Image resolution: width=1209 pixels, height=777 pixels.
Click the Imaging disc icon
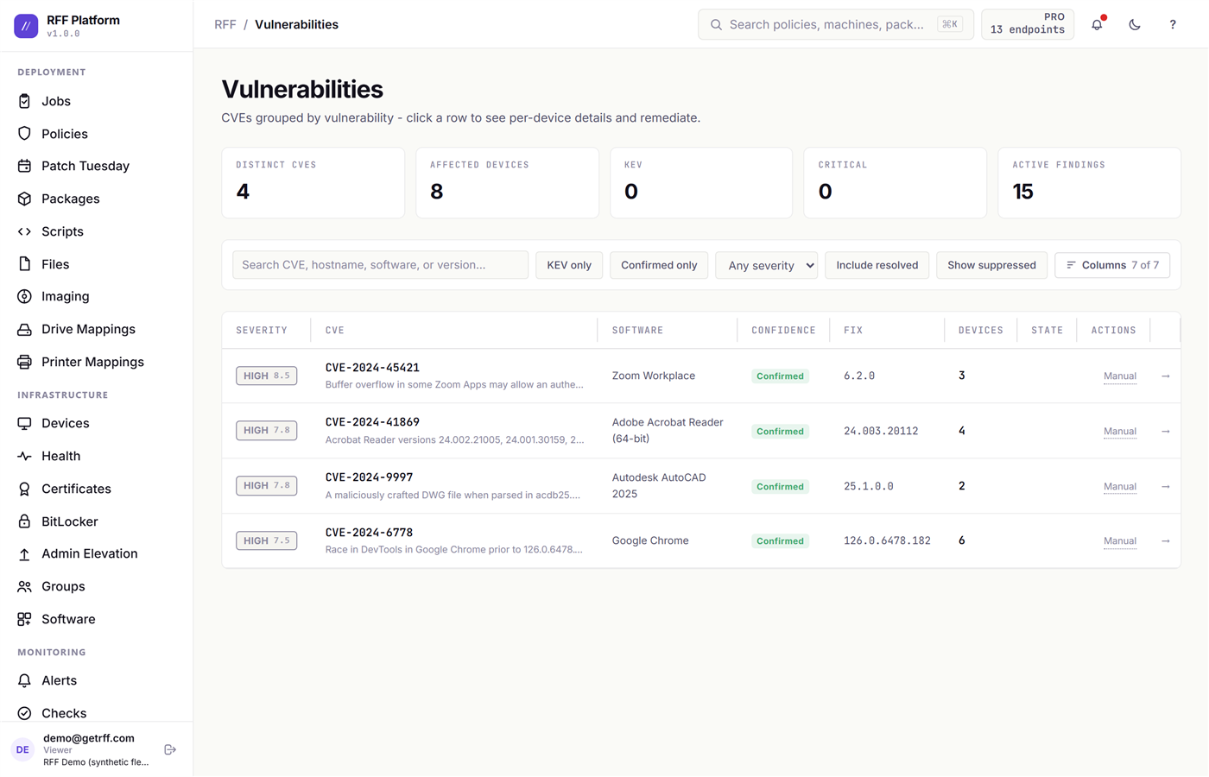click(24, 296)
